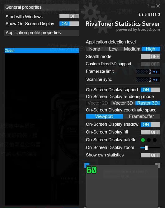Open the Raster 3D dropdown arrow
165x208 pixels.
click(x=159, y=103)
